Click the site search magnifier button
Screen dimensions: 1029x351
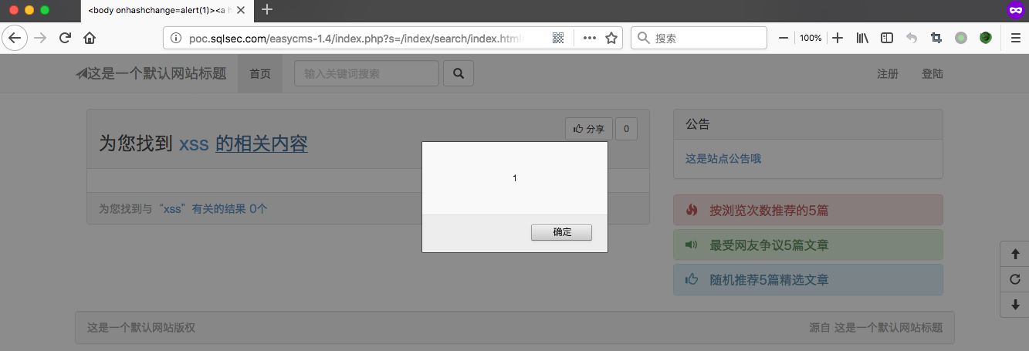click(x=459, y=74)
